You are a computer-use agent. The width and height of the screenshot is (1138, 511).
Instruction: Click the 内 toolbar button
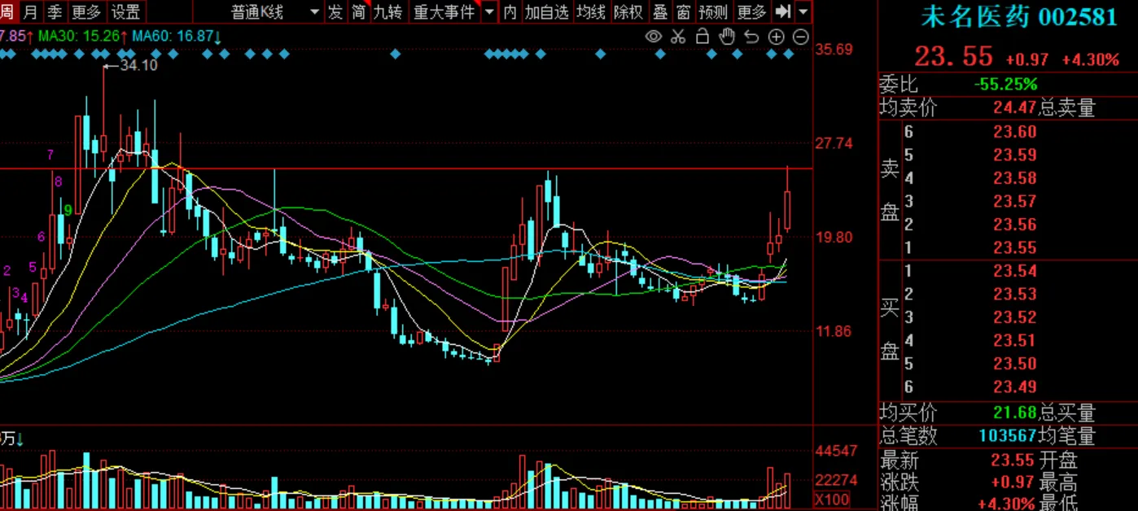pos(510,12)
